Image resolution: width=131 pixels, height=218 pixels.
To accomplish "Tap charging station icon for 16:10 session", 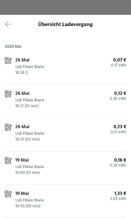I will (x=8, y=127).
